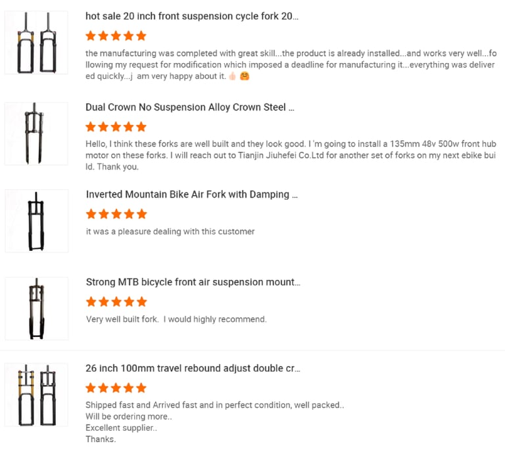Screen dimensions: 505x450
Task: Select the 'pleasure dealing with this customer' review text
Action: (x=170, y=232)
